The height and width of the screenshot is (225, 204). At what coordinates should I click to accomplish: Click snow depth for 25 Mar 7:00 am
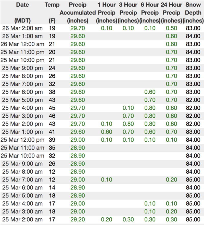[x=193, y=179]
